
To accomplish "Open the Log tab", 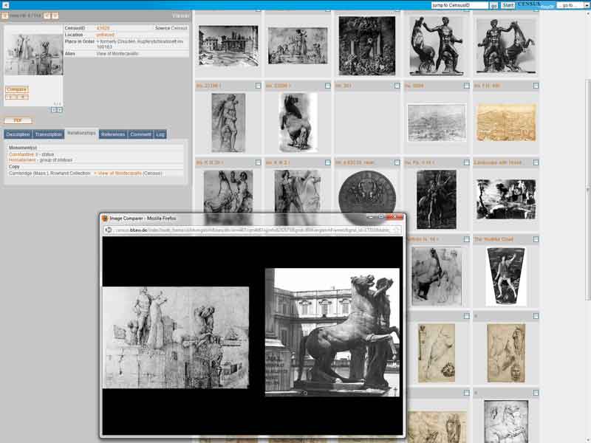I will click(x=160, y=134).
